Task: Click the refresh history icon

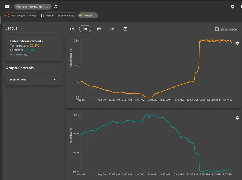Action: (x=56, y=7)
